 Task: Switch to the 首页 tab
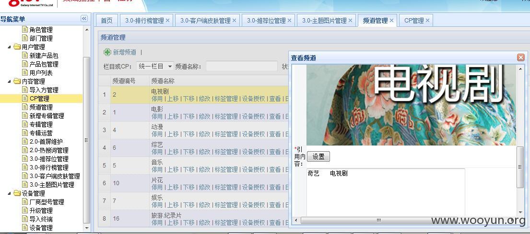pyautogui.click(x=107, y=21)
